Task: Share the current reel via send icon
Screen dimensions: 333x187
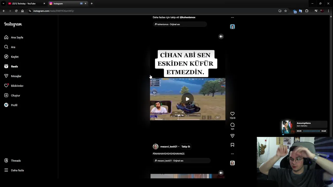Action: pyautogui.click(x=232, y=136)
